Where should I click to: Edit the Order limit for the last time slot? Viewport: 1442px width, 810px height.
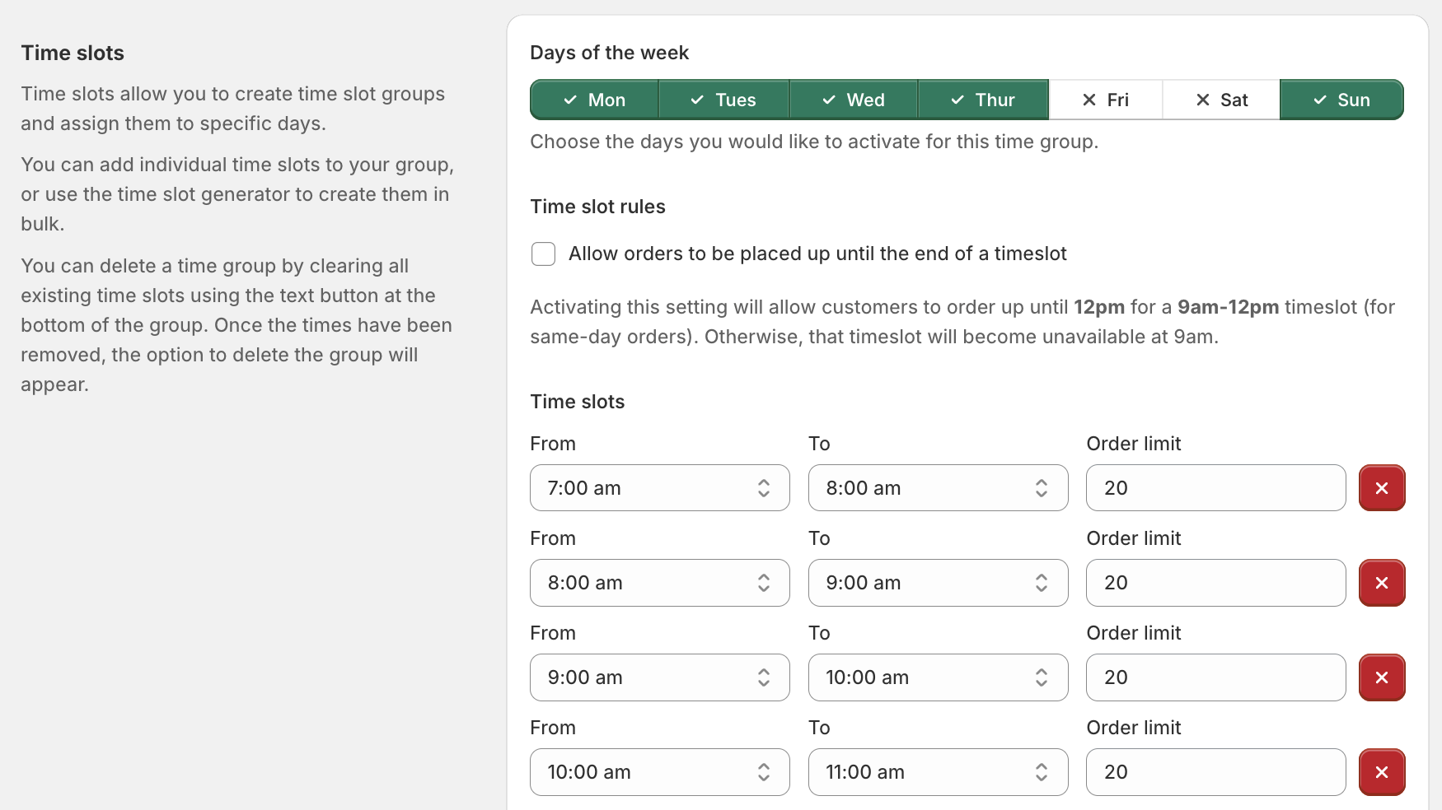tap(1215, 772)
